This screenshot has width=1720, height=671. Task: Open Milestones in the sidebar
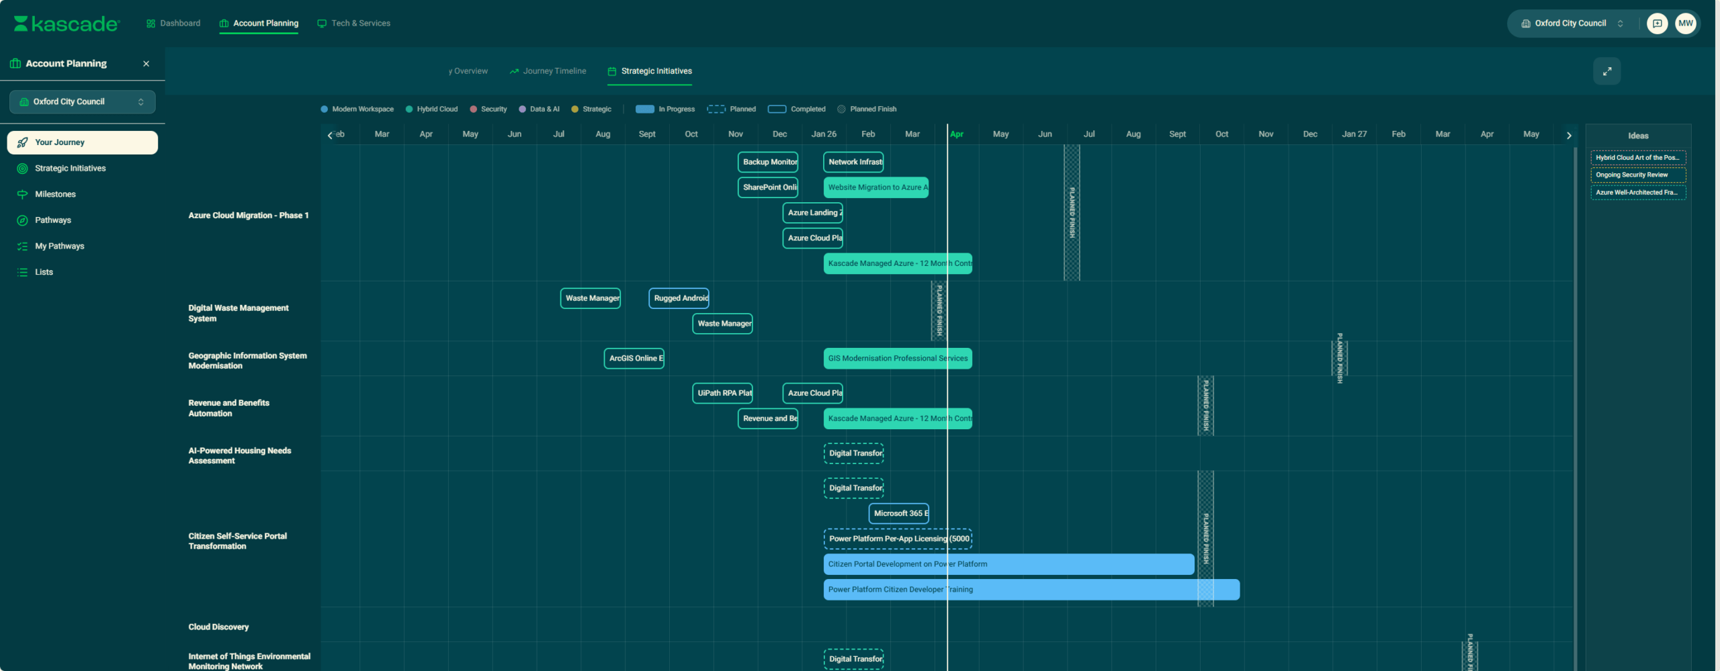point(55,194)
